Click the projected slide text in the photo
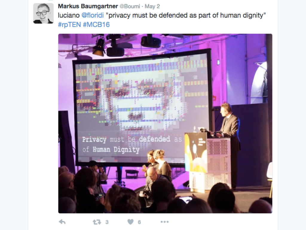 pos(132,144)
